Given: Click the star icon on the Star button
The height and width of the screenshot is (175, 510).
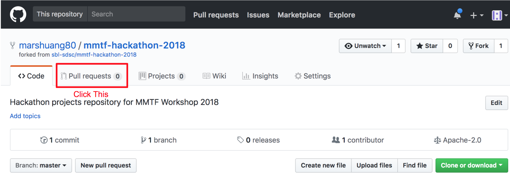Looking at the screenshot, I should tap(420, 46).
